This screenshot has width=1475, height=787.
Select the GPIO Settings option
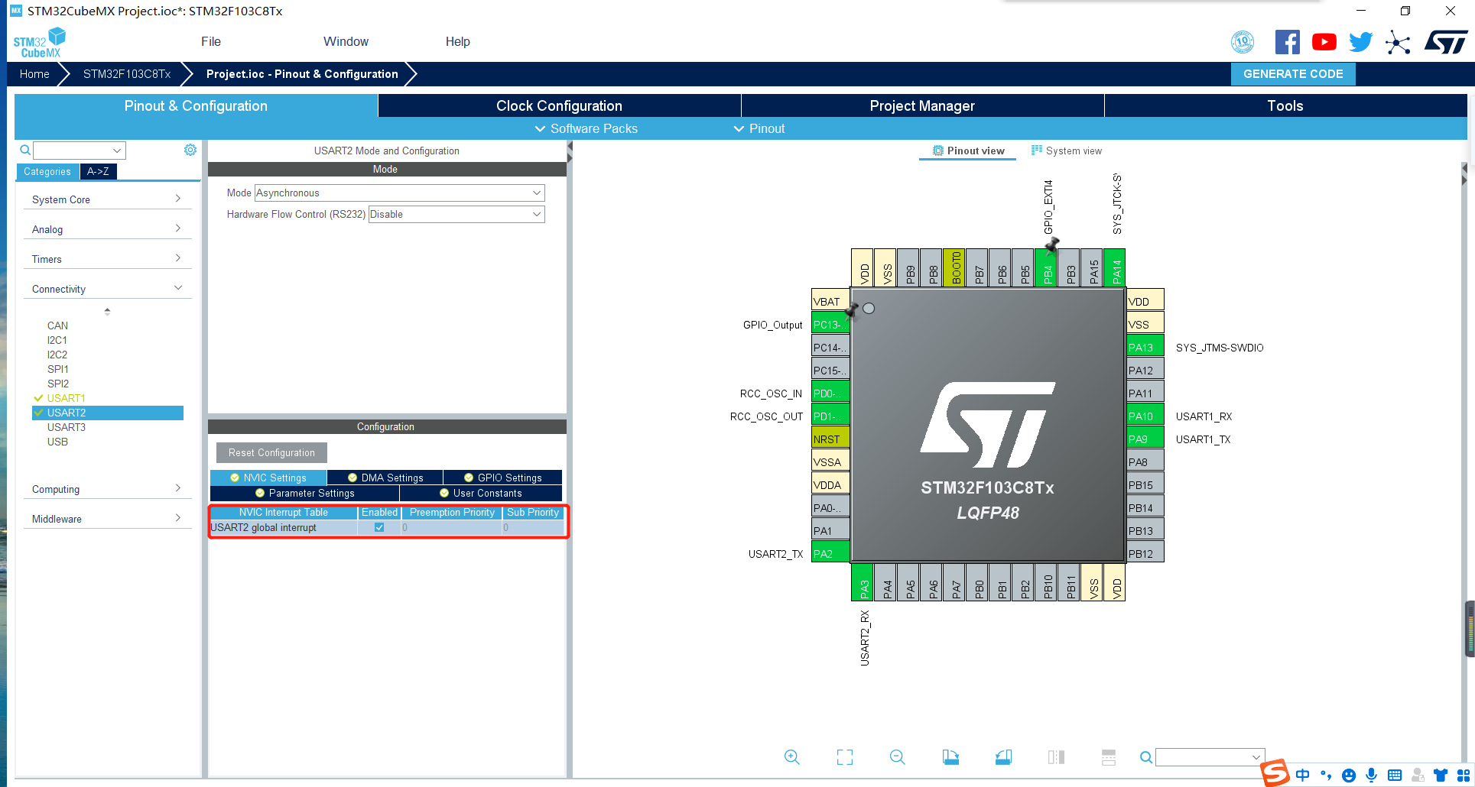click(x=502, y=477)
